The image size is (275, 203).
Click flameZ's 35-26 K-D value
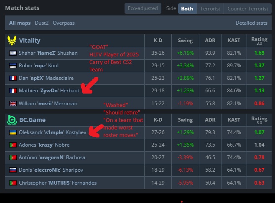pos(158,53)
